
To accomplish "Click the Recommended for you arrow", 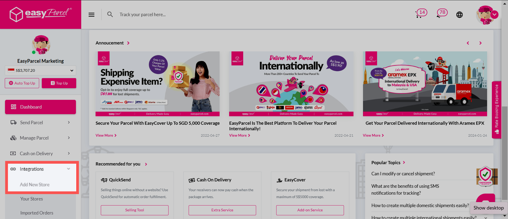I will coord(146,164).
